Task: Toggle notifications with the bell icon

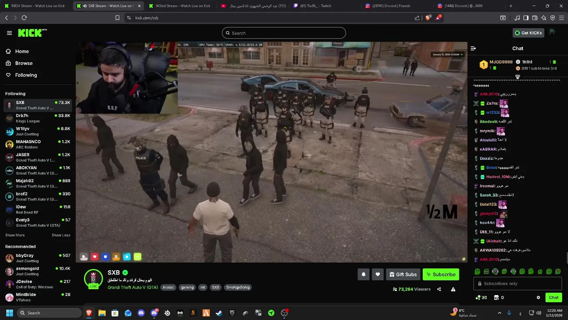Action: (x=363, y=274)
